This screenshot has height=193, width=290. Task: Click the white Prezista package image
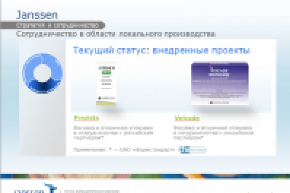click(x=106, y=84)
